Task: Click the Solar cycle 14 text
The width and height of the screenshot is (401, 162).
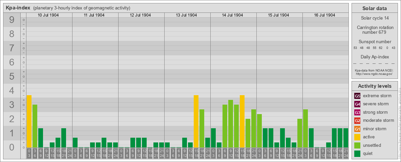Action: point(375,18)
